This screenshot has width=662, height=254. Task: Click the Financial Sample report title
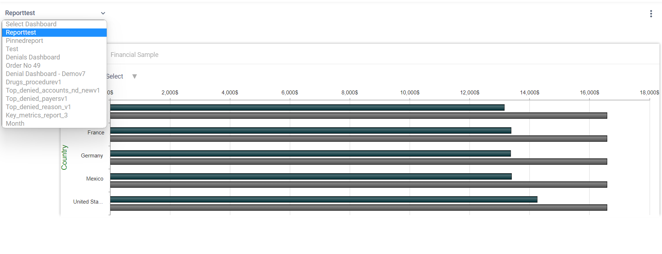(134, 55)
